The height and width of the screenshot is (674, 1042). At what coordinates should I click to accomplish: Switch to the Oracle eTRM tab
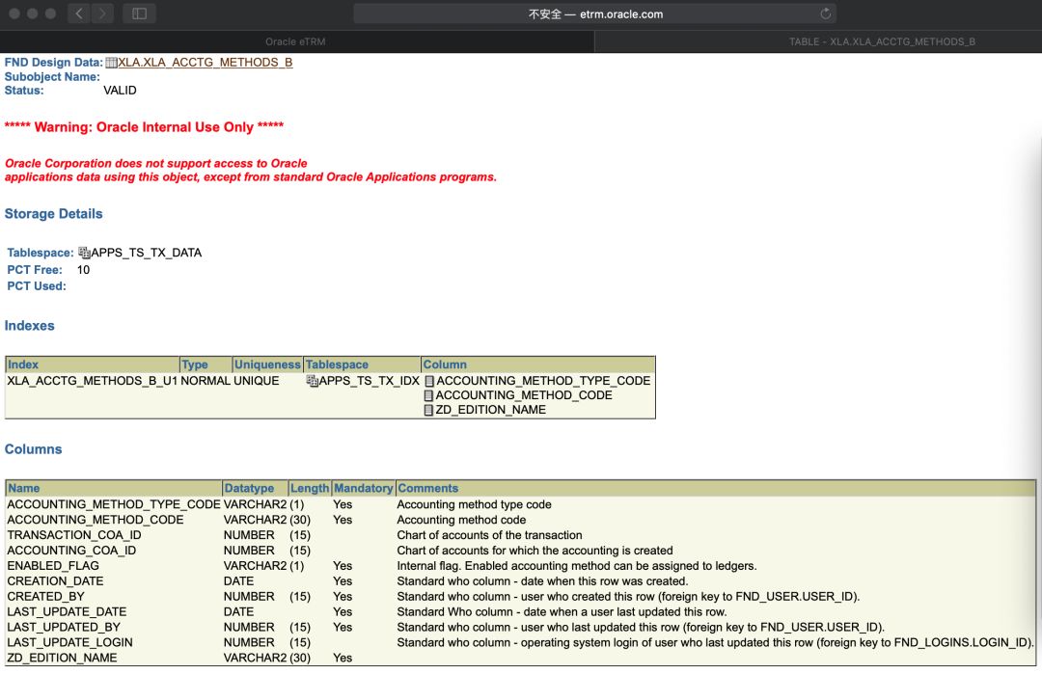(296, 40)
